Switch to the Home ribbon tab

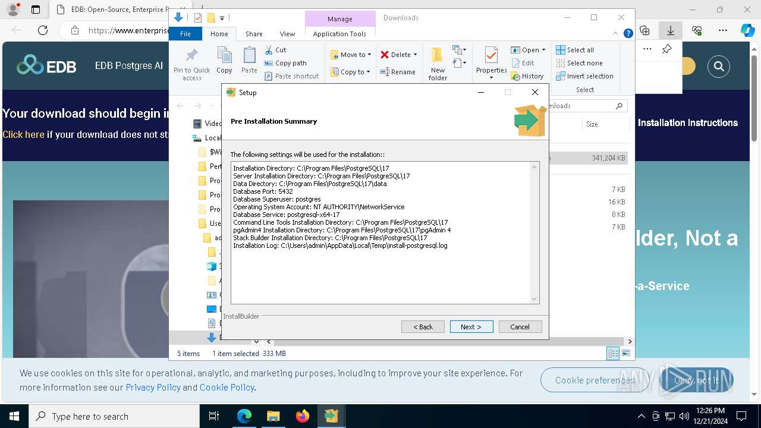click(x=219, y=34)
